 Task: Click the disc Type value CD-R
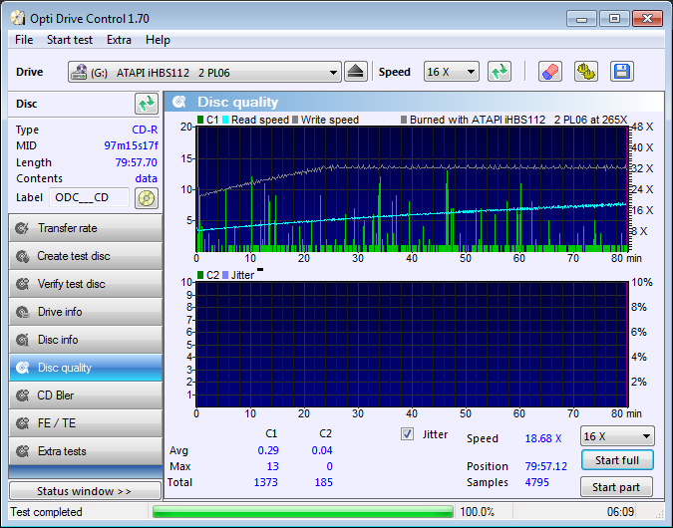click(x=145, y=130)
